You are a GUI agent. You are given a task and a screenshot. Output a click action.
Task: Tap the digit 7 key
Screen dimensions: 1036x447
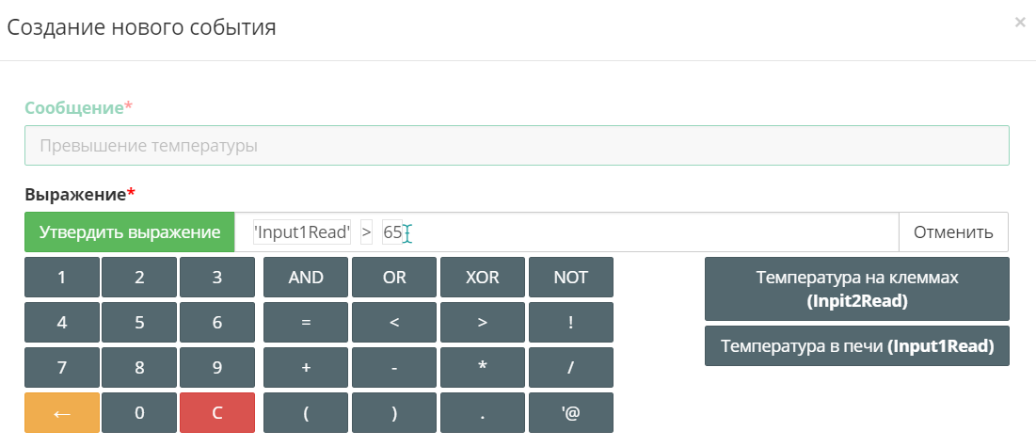62,368
